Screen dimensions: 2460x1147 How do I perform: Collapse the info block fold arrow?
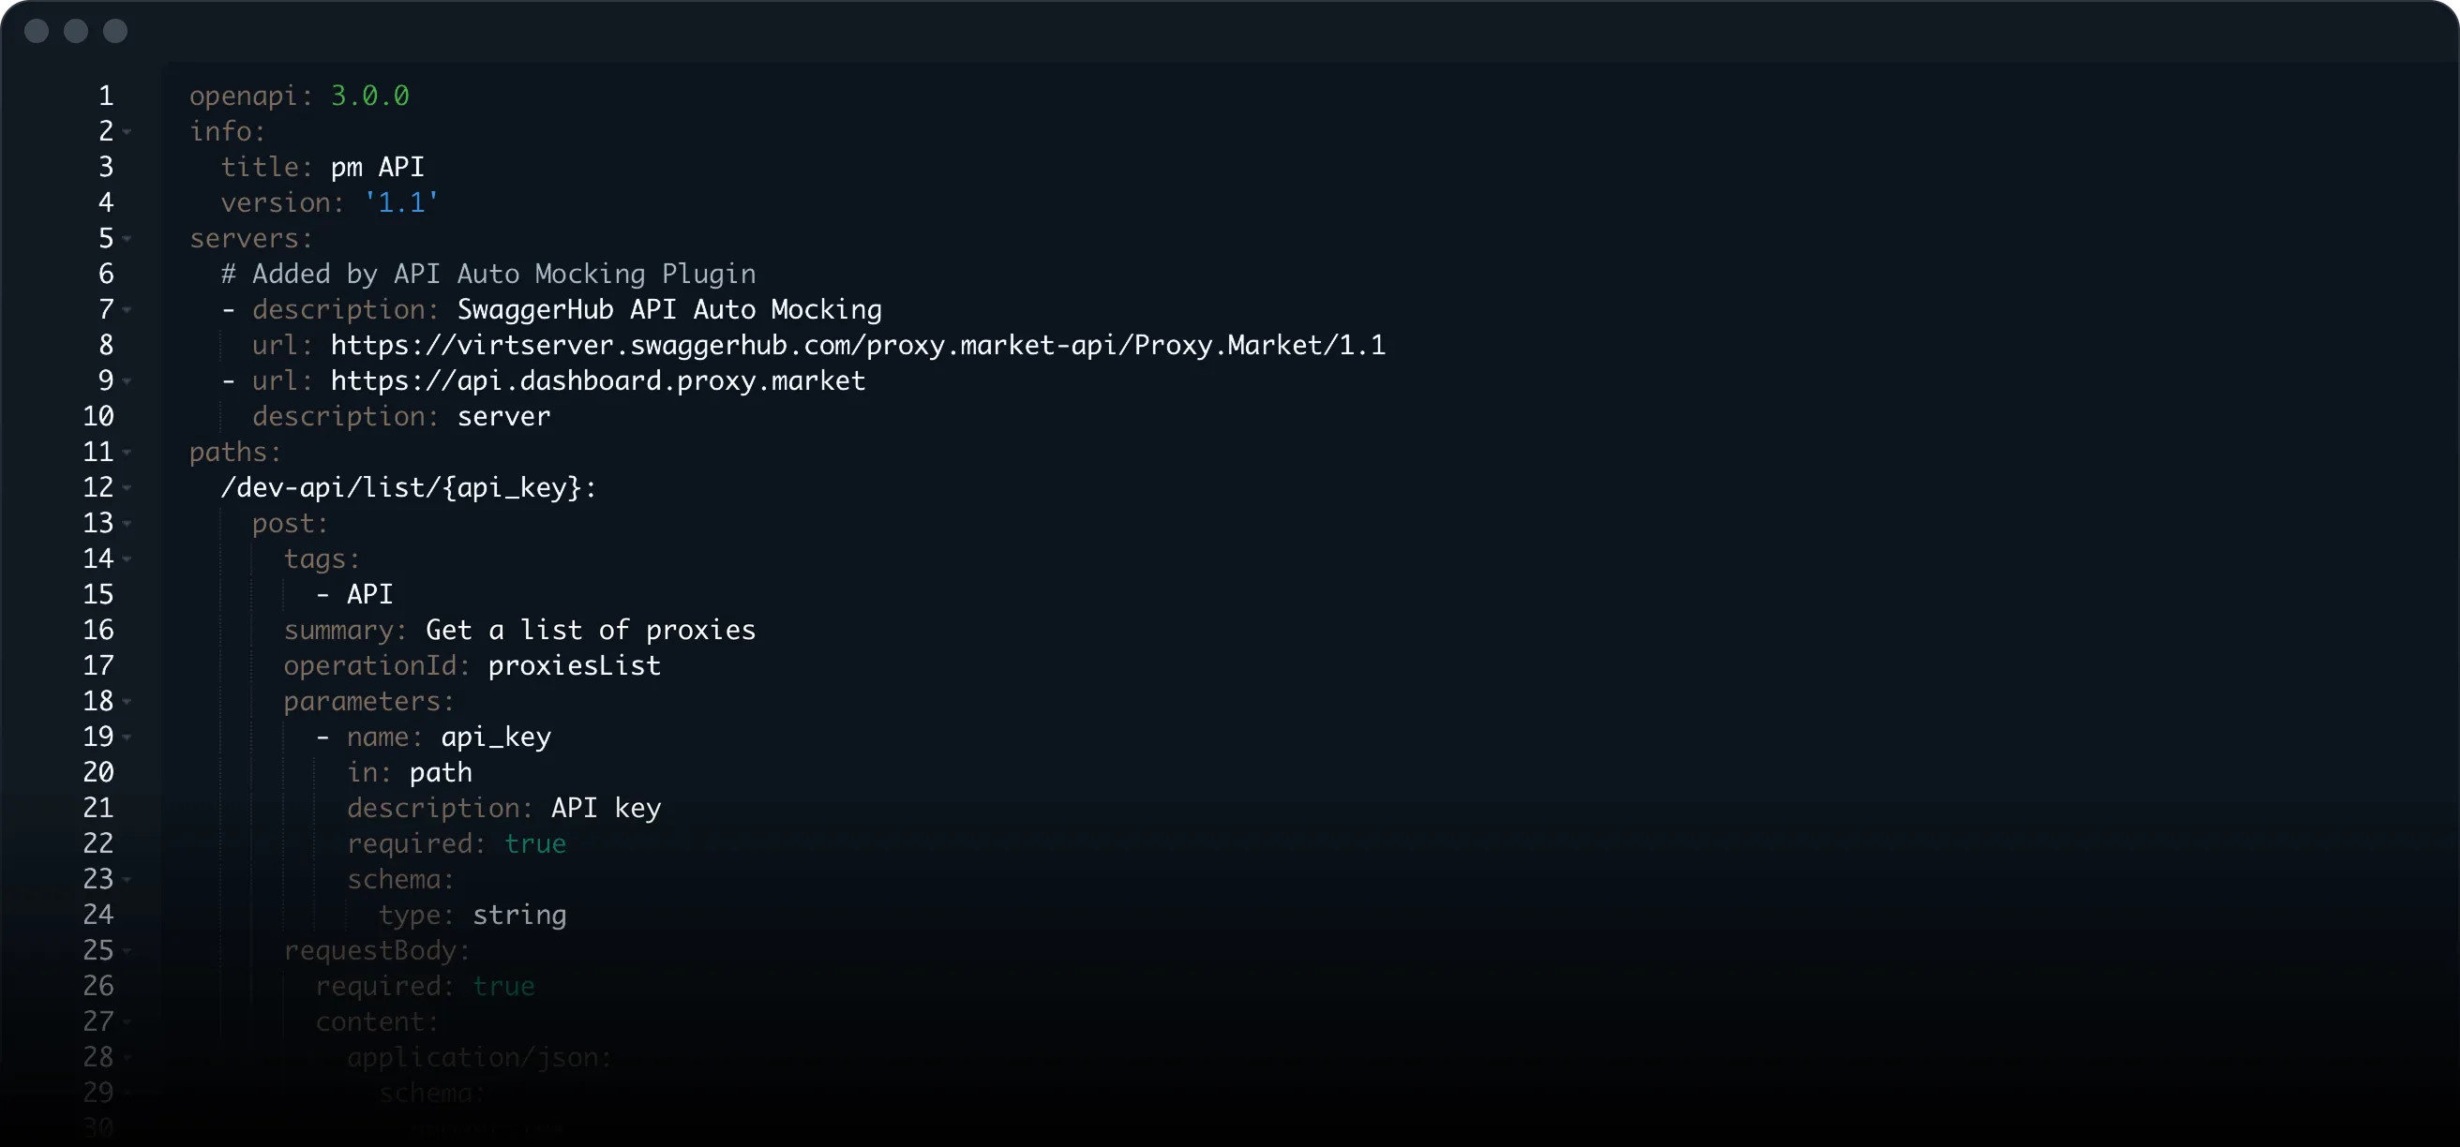[x=127, y=132]
